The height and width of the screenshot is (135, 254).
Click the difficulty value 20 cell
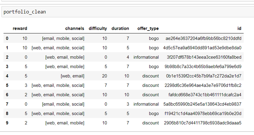(104, 76)
